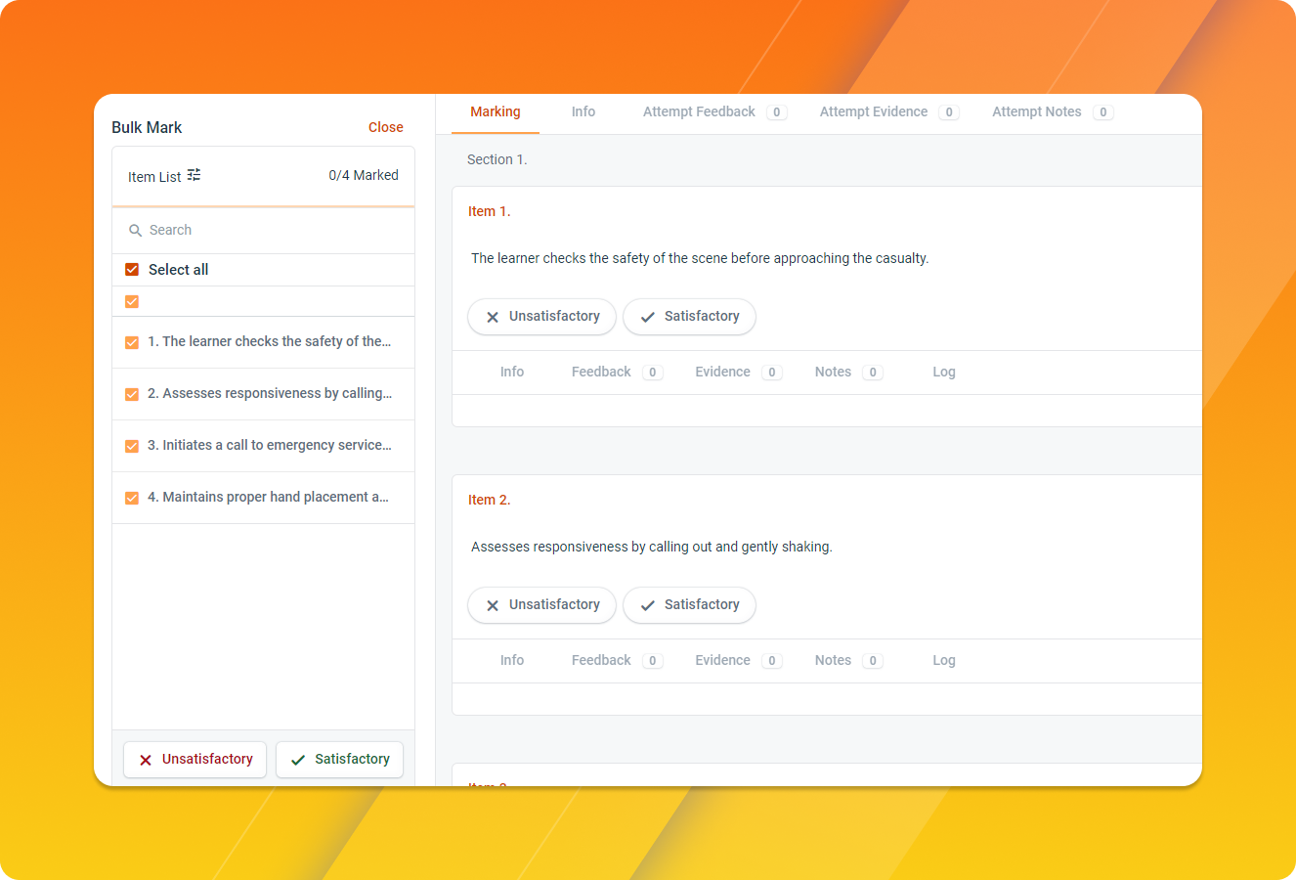Open Item 1's Feedback sub-tab

tap(617, 373)
